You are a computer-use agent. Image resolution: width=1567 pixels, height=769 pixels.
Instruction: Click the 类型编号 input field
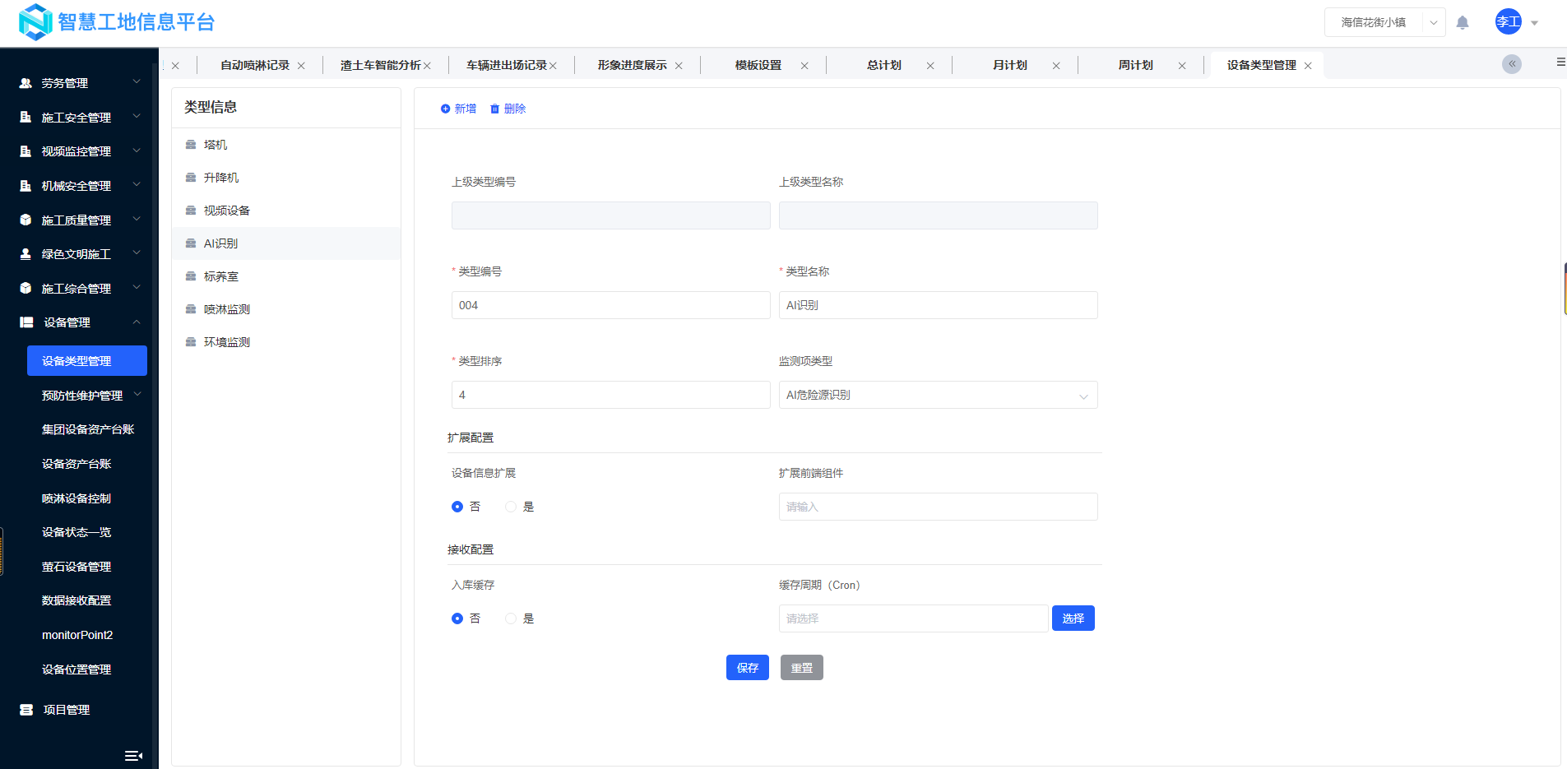coord(610,305)
